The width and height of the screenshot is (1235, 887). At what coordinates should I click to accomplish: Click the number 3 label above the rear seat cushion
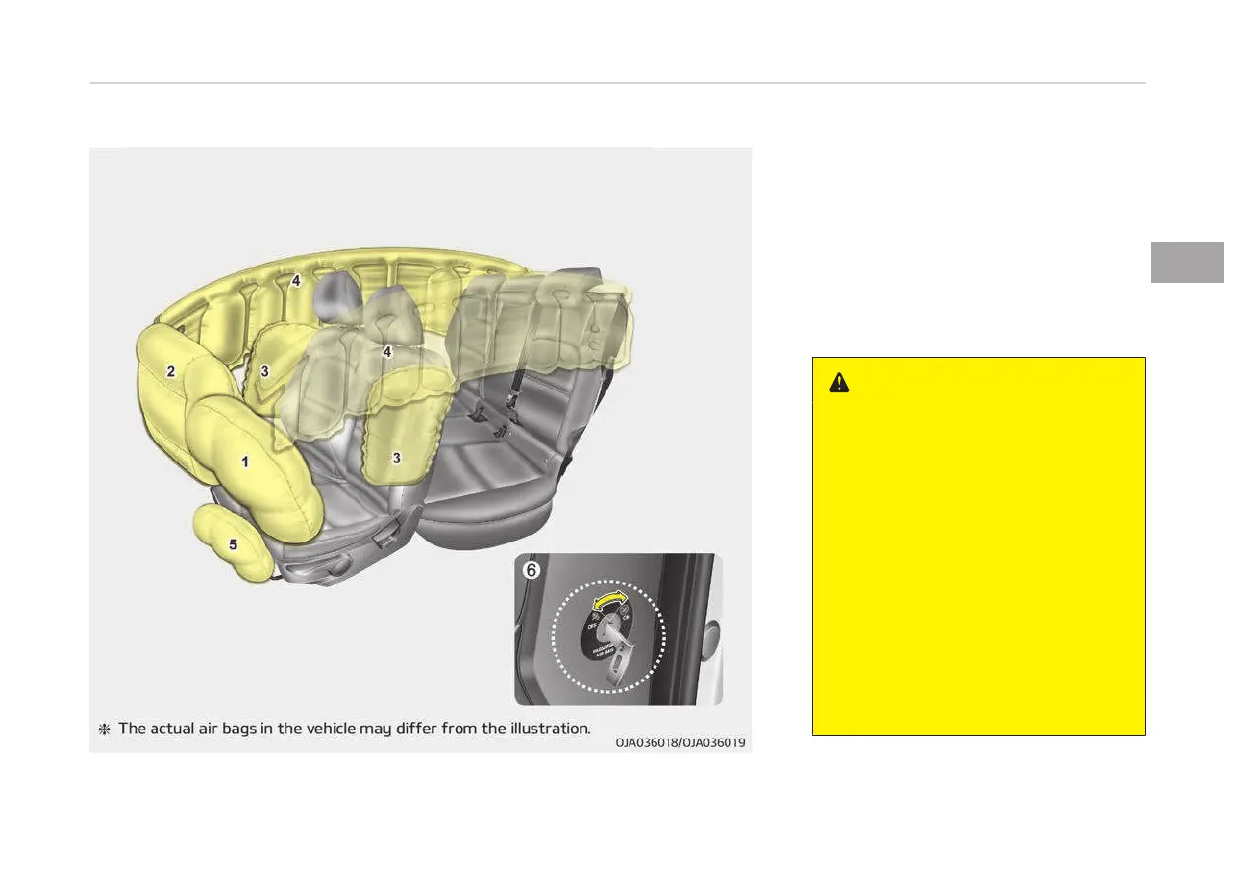(396, 458)
